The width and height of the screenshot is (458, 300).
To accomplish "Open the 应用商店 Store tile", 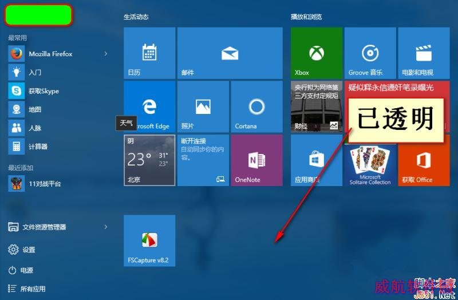I will [317, 160].
